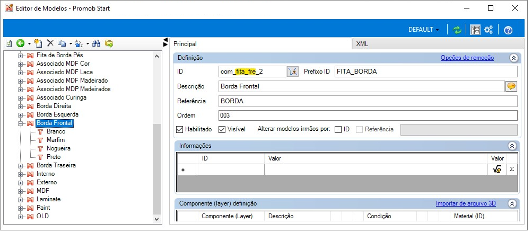Expand the Borda Traseira tree node

click(20, 165)
